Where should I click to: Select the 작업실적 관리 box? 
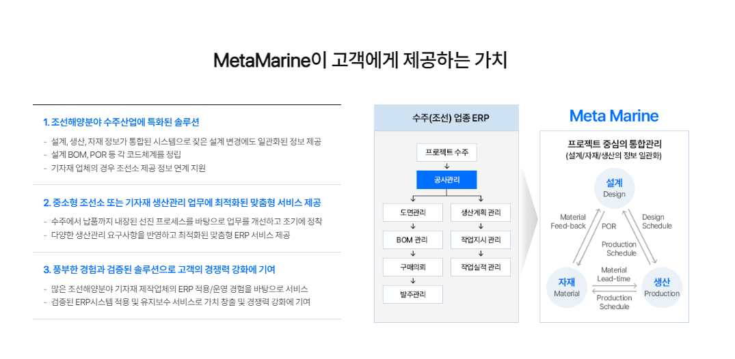[x=481, y=267]
